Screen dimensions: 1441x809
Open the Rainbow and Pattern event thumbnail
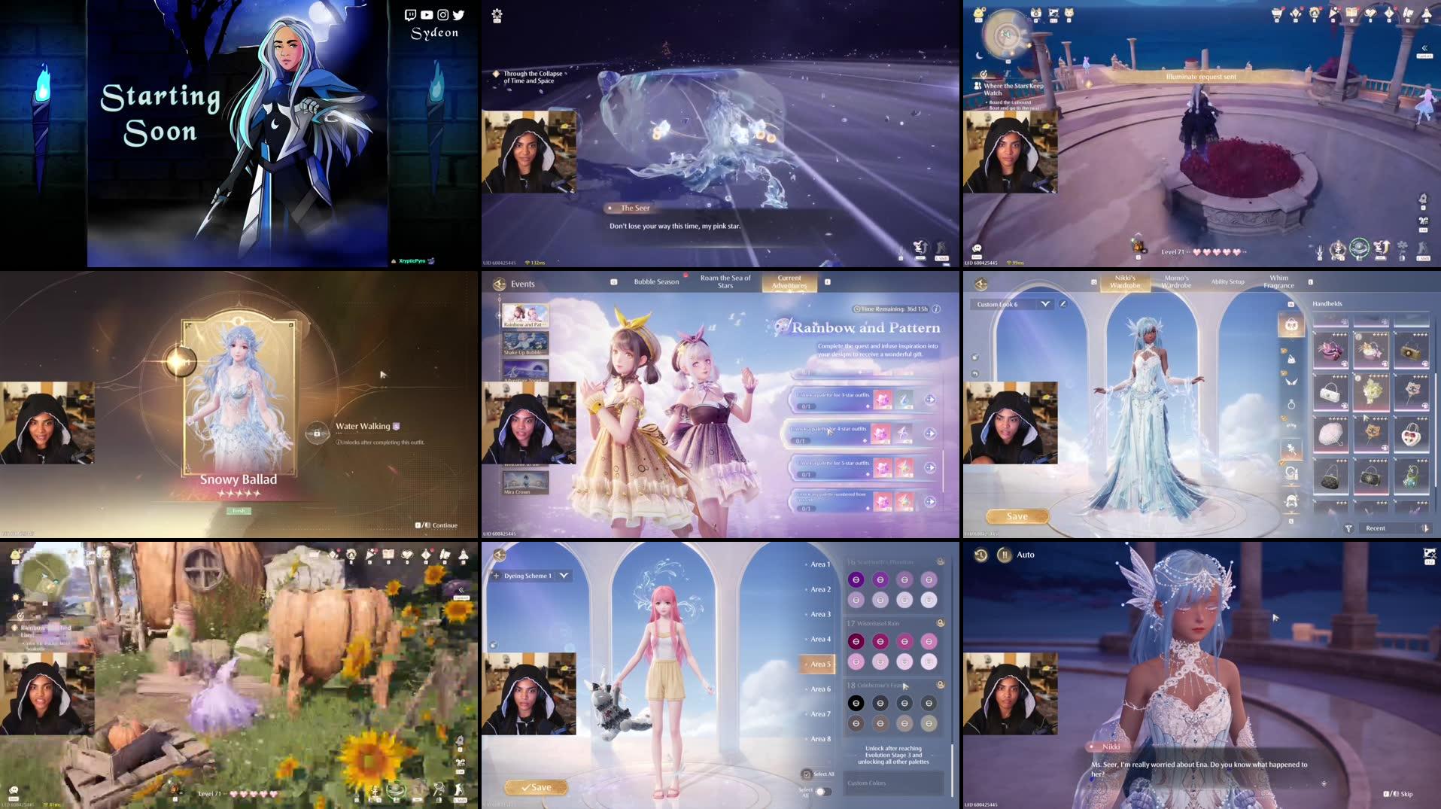525,315
